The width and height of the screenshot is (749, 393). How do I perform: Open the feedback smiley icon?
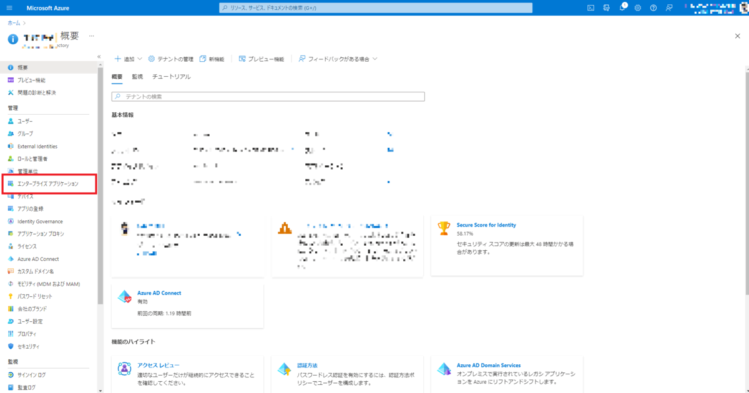tap(668, 7)
